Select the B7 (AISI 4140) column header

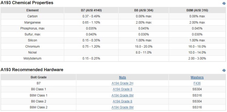tap(91, 10)
